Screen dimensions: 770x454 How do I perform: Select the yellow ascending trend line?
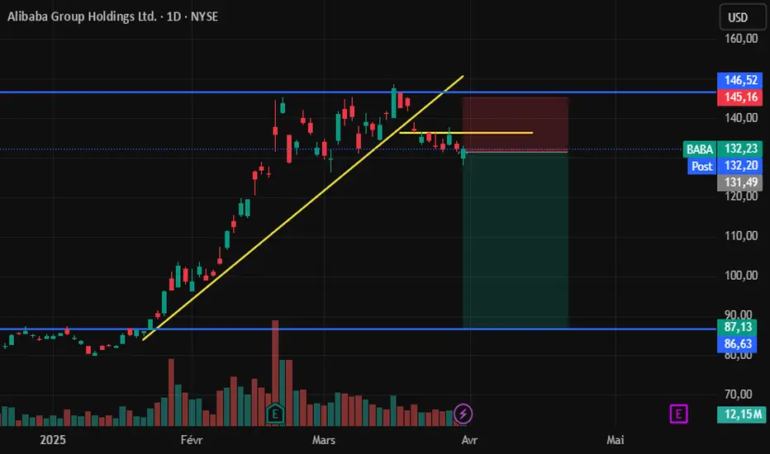tap(303, 208)
